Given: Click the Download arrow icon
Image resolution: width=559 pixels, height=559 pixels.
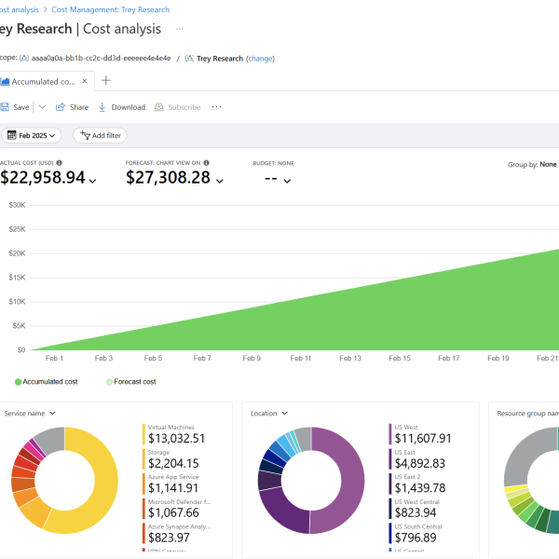Looking at the screenshot, I should pos(102,107).
